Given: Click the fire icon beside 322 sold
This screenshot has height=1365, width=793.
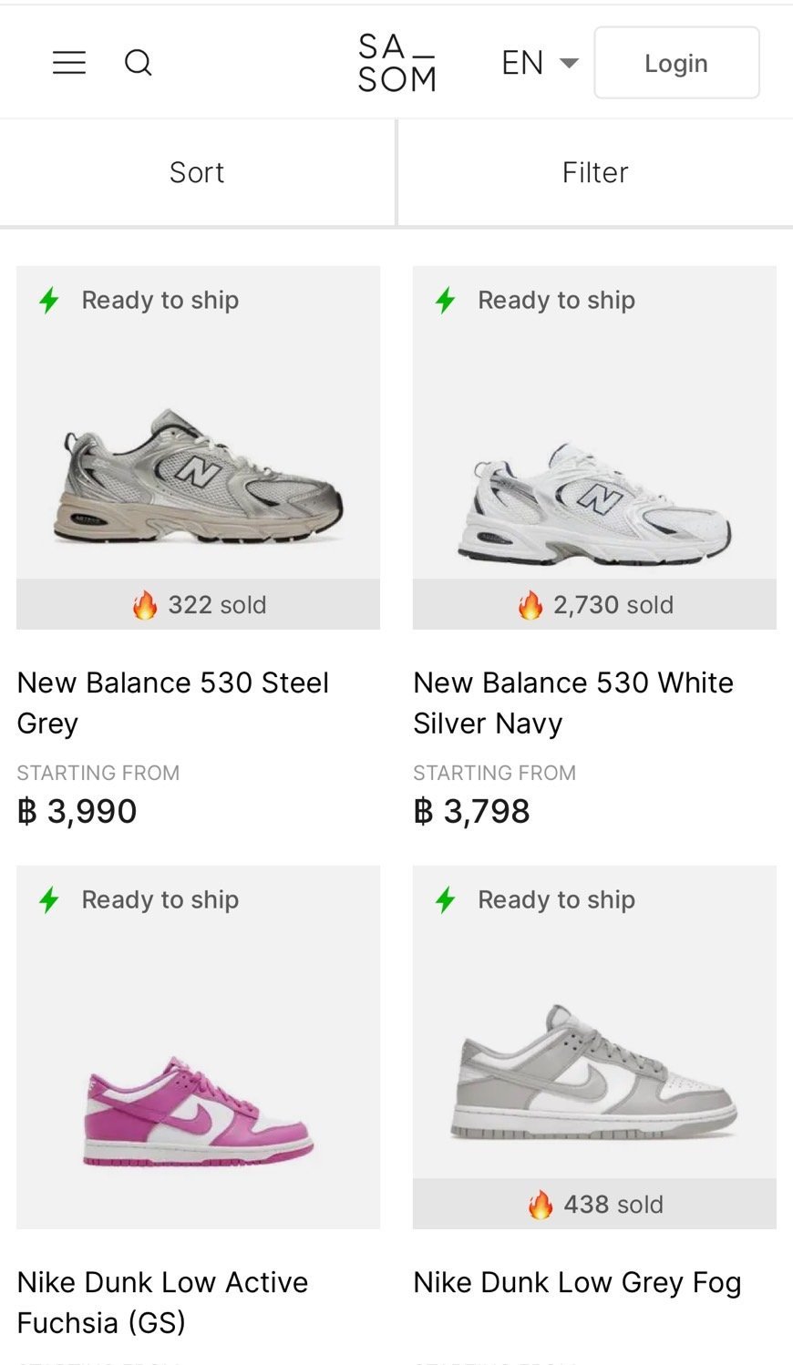Looking at the screenshot, I should click(x=145, y=604).
